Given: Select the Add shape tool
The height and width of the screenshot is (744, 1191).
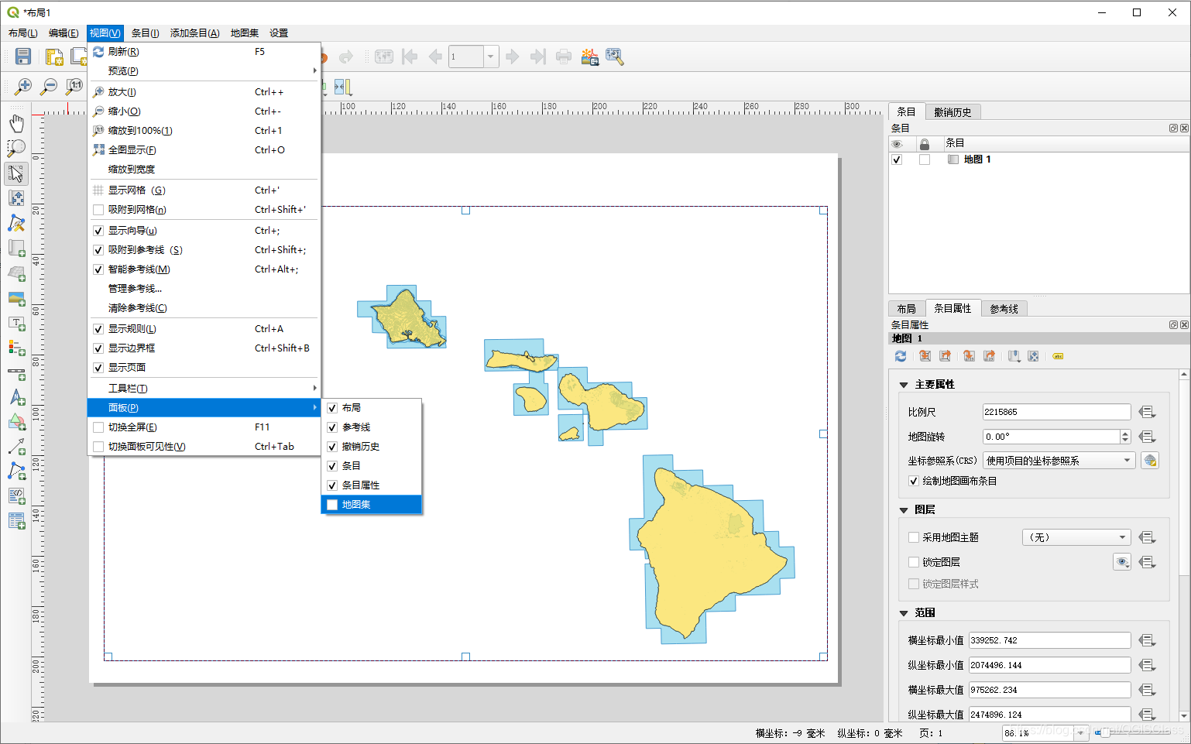Looking at the screenshot, I should pos(16,422).
